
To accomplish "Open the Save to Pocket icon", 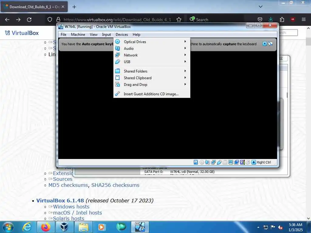I will [260, 19].
